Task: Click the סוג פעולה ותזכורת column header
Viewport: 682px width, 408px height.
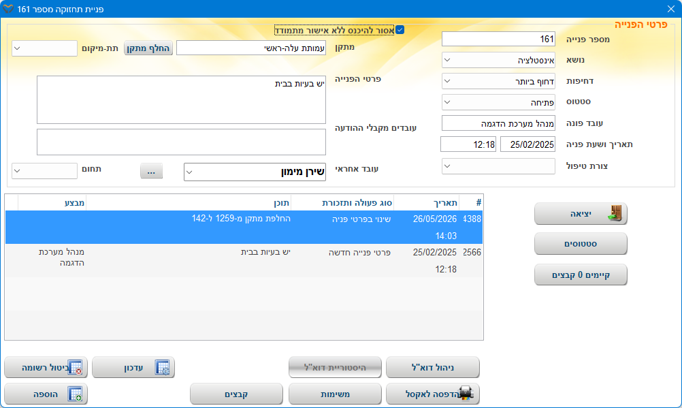Action: click(x=342, y=202)
